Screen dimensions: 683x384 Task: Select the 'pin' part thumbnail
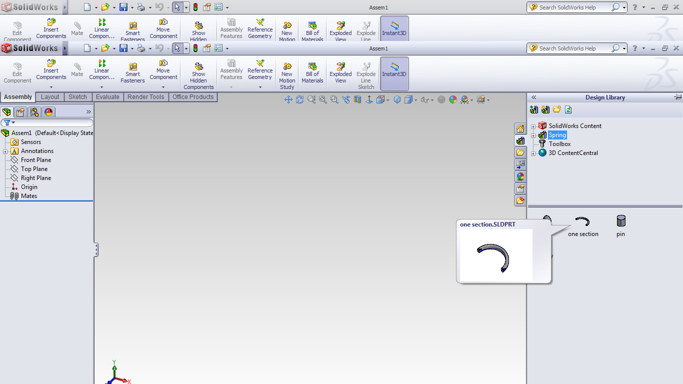(x=620, y=225)
